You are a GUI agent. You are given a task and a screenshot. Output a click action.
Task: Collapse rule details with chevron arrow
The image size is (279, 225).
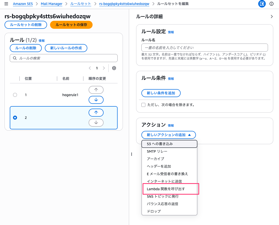coord(272,17)
